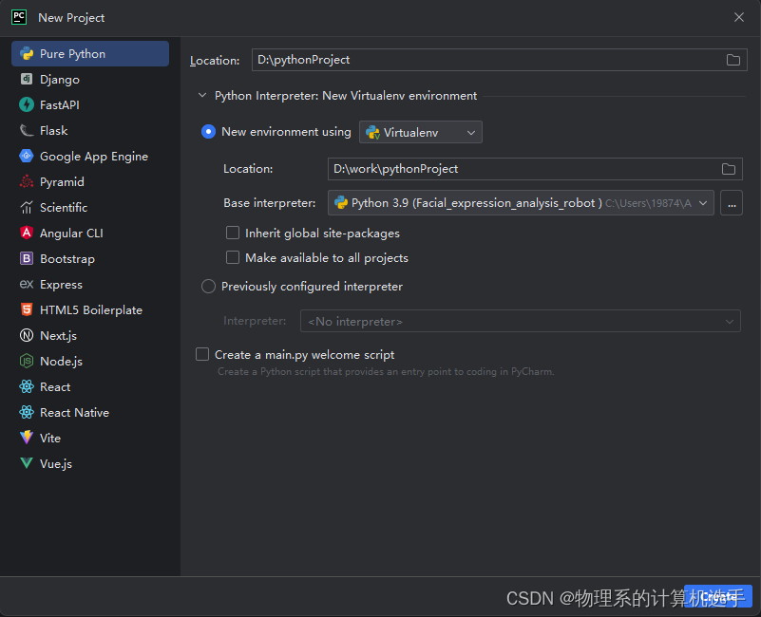Click the 'Base interpreter:' label

click(270, 203)
